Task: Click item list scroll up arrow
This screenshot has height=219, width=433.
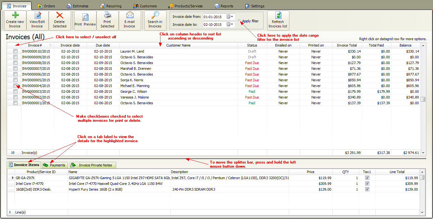Action: pyautogui.click(x=422, y=172)
